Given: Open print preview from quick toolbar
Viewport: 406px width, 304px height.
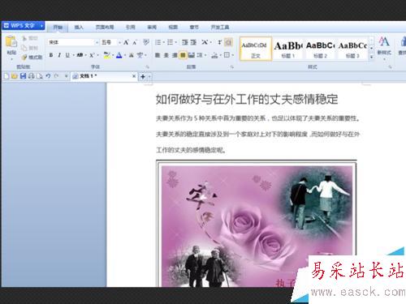Looking at the screenshot, I should tap(40, 76).
